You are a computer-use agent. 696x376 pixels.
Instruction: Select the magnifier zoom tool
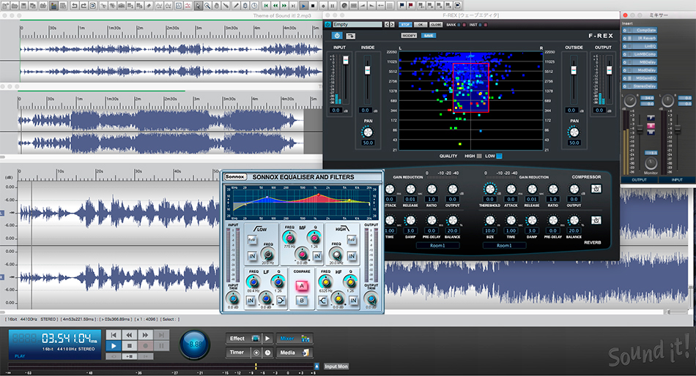pos(207,6)
